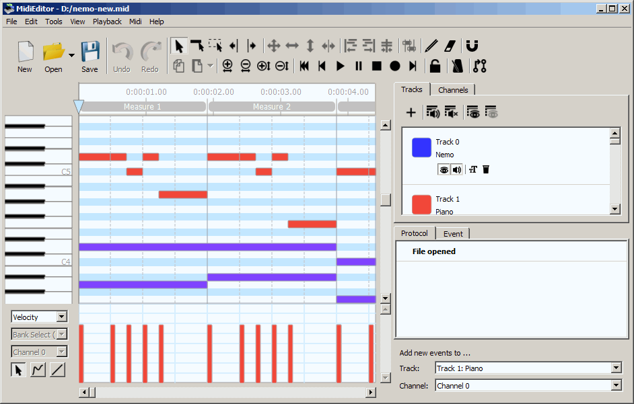Open the Track 1: Piano dropdown

point(528,368)
